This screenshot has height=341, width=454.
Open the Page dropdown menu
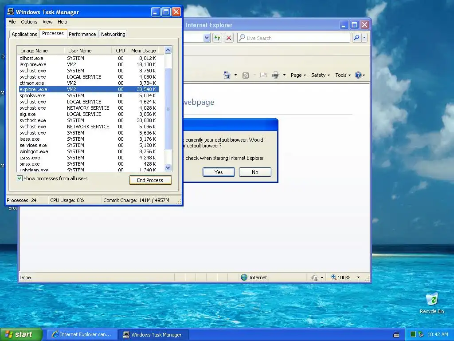pyautogui.click(x=298, y=75)
